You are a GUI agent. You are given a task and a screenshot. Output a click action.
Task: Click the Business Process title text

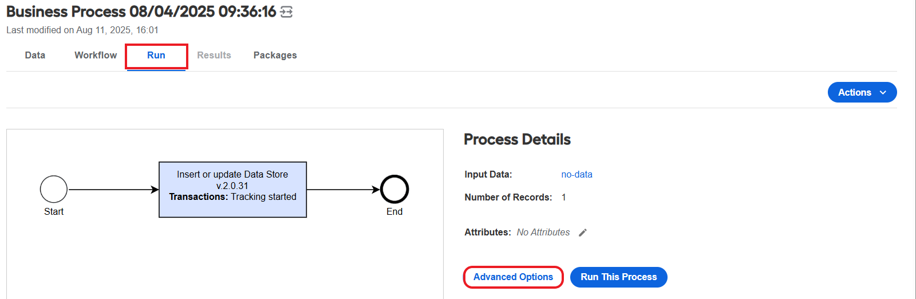(141, 11)
